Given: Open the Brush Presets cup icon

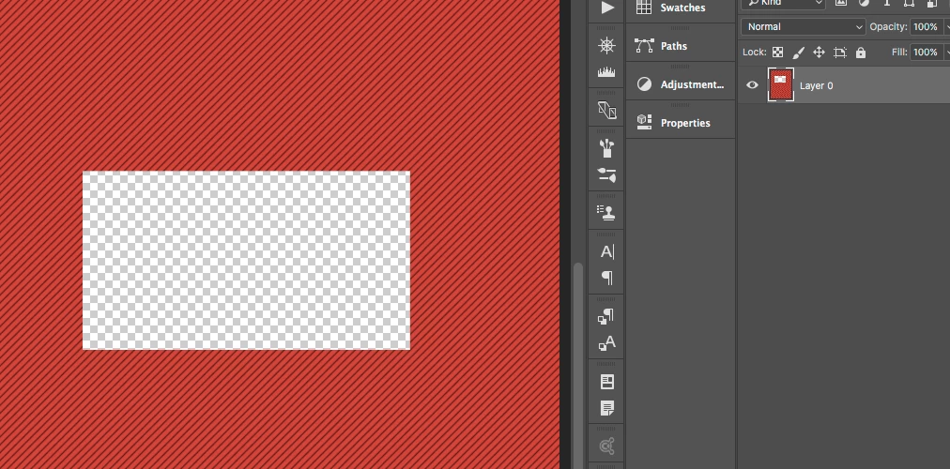Looking at the screenshot, I should (606, 148).
